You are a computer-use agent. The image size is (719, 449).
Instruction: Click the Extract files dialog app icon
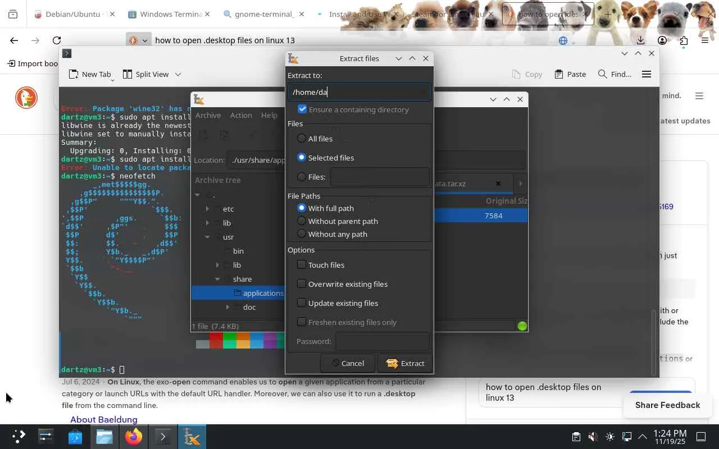coord(293,58)
